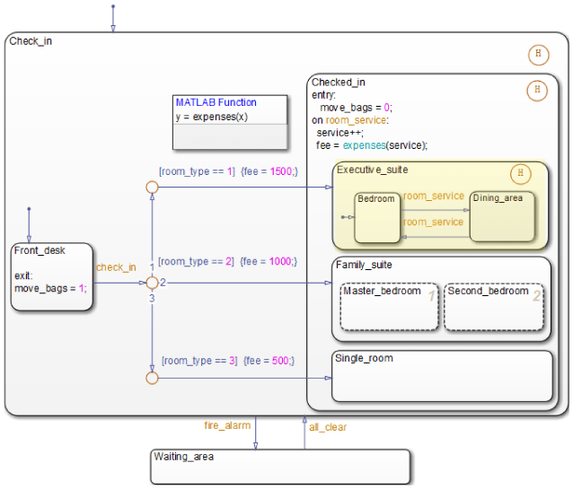This screenshot has width=573, height=489.
Task: Select the junction with room_type == 1 transition
Action: pyautogui.click(x=152, y=188)
